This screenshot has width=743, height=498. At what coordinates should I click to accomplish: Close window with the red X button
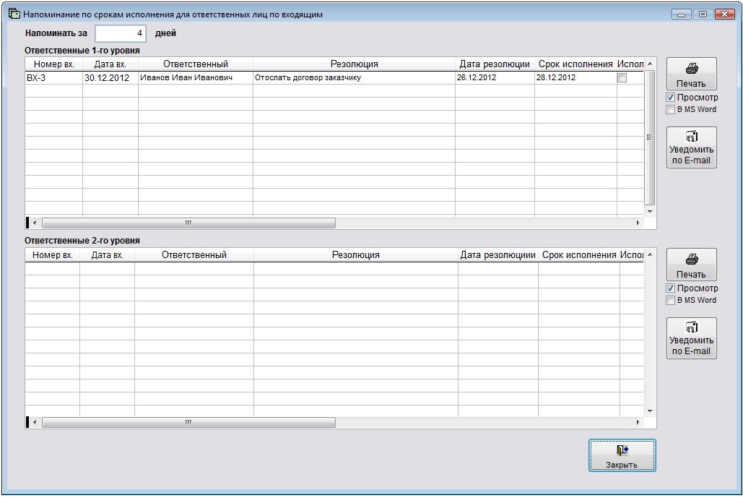tap(724, 14)
